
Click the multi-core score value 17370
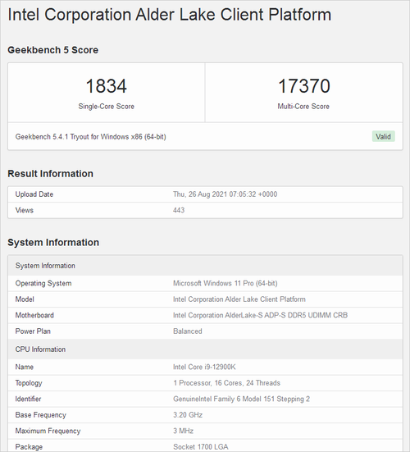tap(303, 86)
